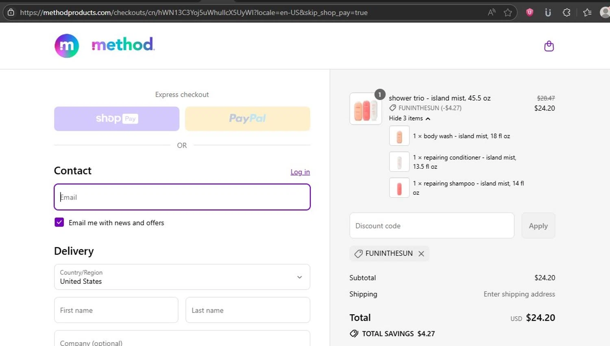Screen dimensions: 610x346
Task: Click the item quantity badge '1'
Action: [x=380, y=94]
